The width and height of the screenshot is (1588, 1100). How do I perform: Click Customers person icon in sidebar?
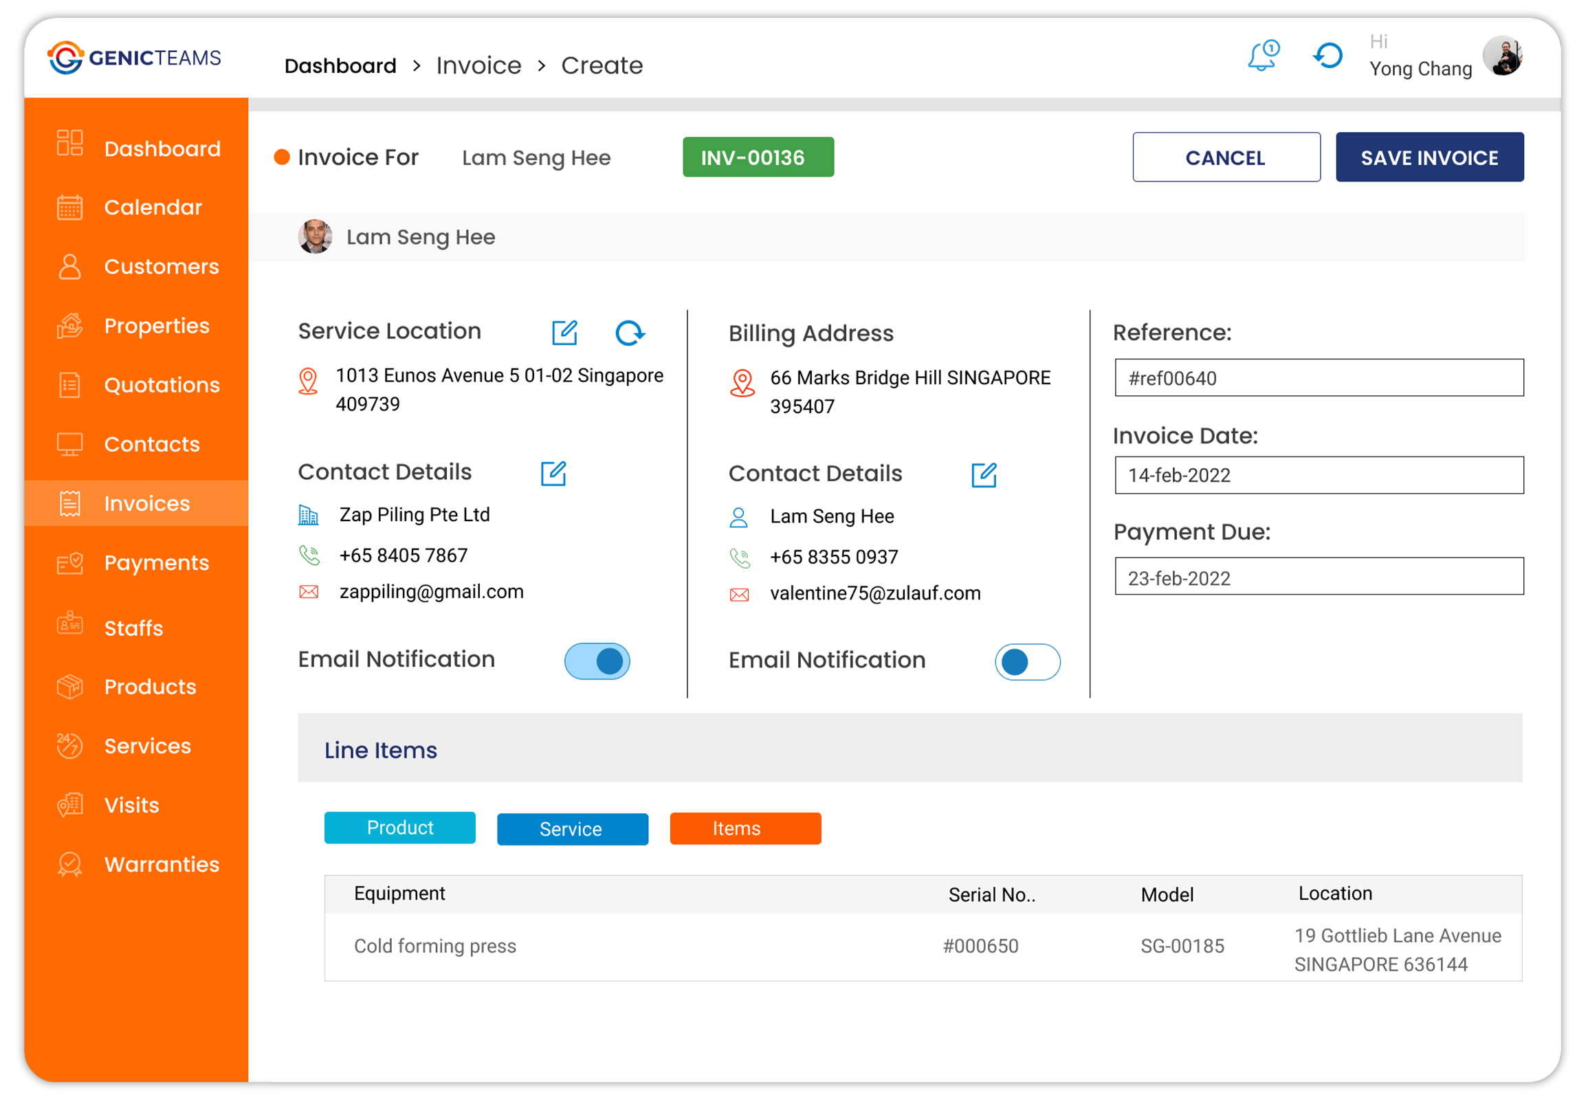tap(69, 267)
